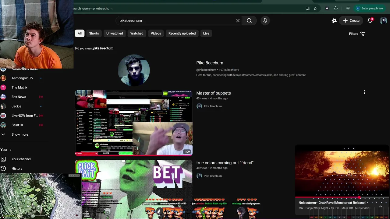Click the pinned extension icon beside Extensions
Screen dimensions: 390x219
point(327,9)
